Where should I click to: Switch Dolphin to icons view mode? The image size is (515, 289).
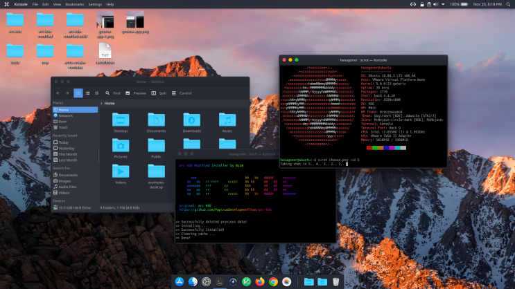[78, 93]
